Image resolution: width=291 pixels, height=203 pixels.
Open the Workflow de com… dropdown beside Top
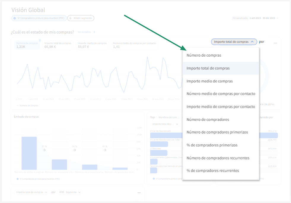(169, 117)
